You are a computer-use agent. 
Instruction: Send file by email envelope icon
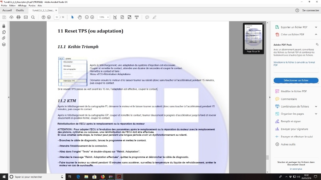(x=26, y=17)
